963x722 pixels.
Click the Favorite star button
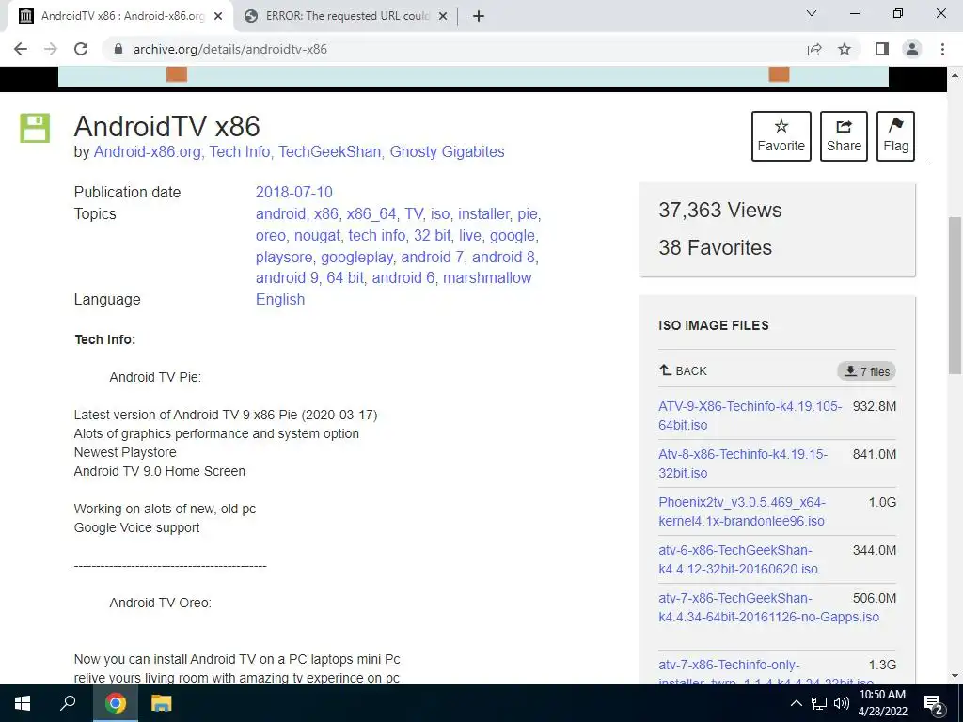(x=781, y=136)
